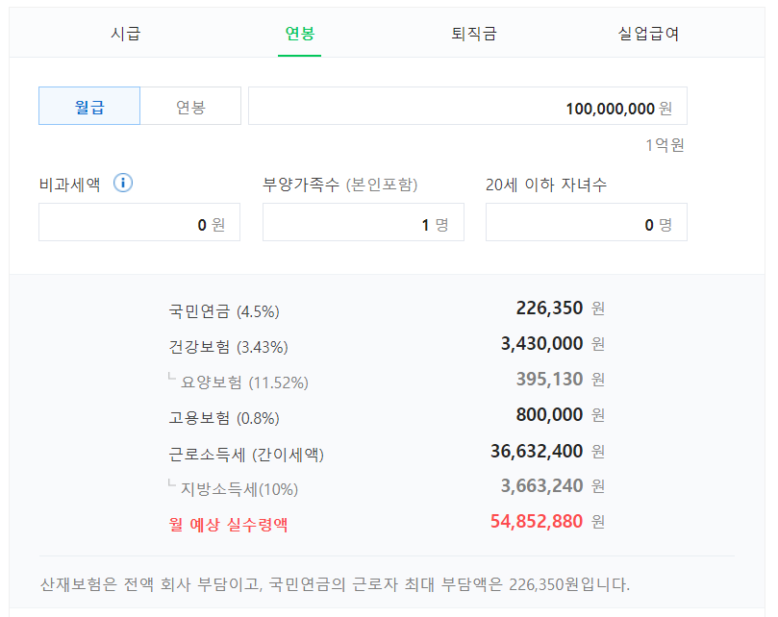The image size is (778, 617).
Task: Open the 퇴직금 tab
Action: tap(473, 34)
